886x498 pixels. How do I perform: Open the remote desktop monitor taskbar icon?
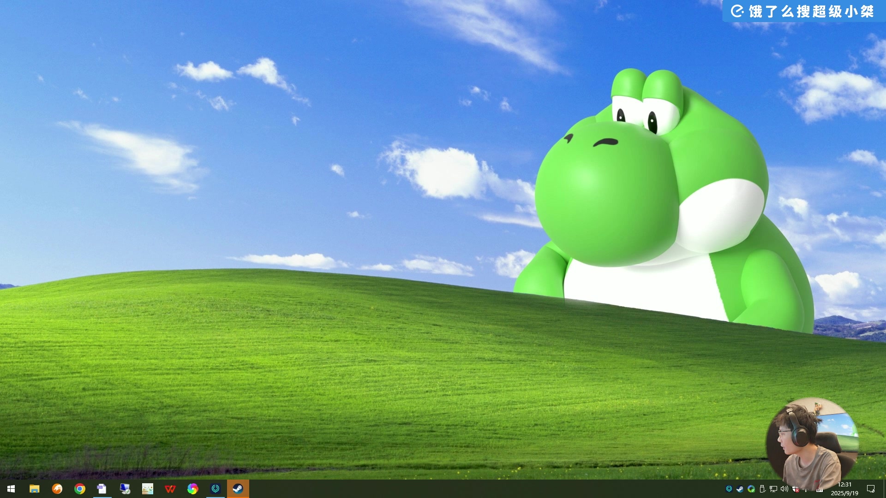(x=125, y=489)
